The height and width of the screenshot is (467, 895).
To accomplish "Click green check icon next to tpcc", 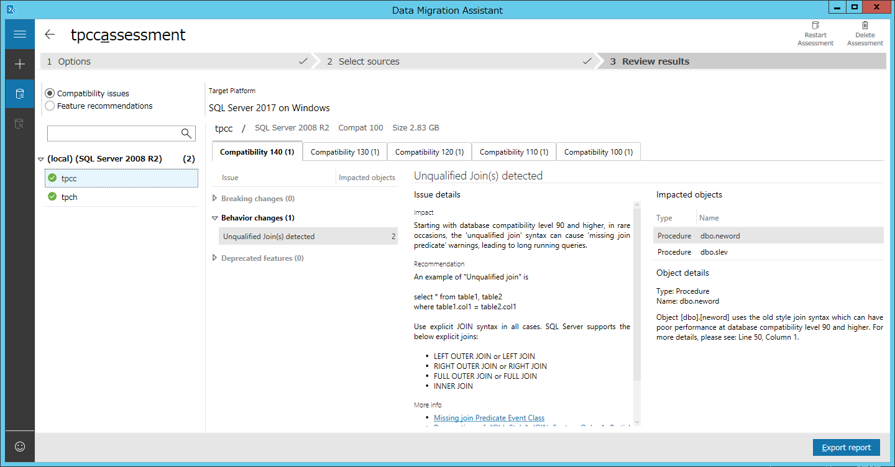I will (52, 178).
